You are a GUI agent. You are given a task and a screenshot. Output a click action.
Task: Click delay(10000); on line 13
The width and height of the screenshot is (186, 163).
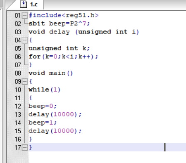point(55,114)
